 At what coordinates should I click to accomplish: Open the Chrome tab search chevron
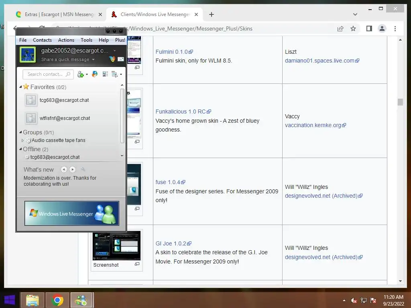355,14
